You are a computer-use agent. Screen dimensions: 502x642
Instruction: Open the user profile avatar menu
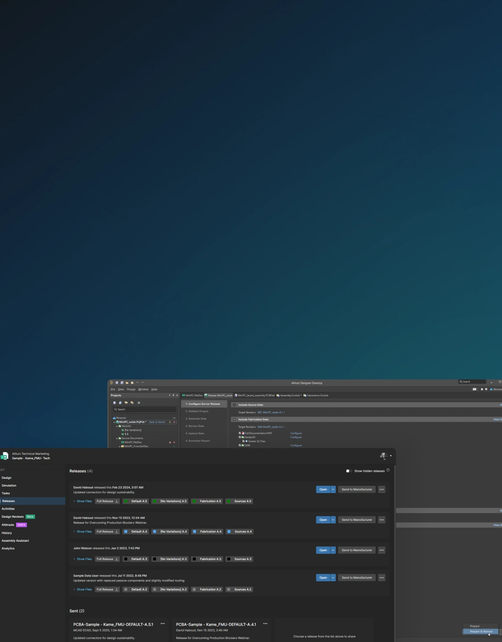(x=383, y=456)
